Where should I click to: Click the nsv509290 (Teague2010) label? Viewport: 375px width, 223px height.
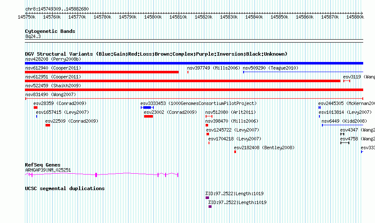(271, 68)
